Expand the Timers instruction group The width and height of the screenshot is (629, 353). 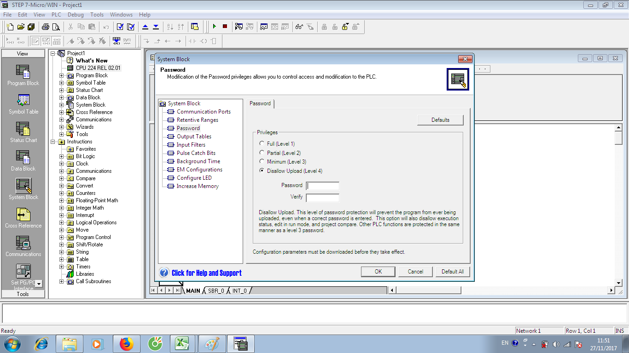pos(62,266)
